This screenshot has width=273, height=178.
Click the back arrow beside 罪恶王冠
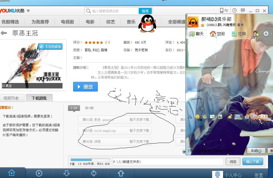4,33
